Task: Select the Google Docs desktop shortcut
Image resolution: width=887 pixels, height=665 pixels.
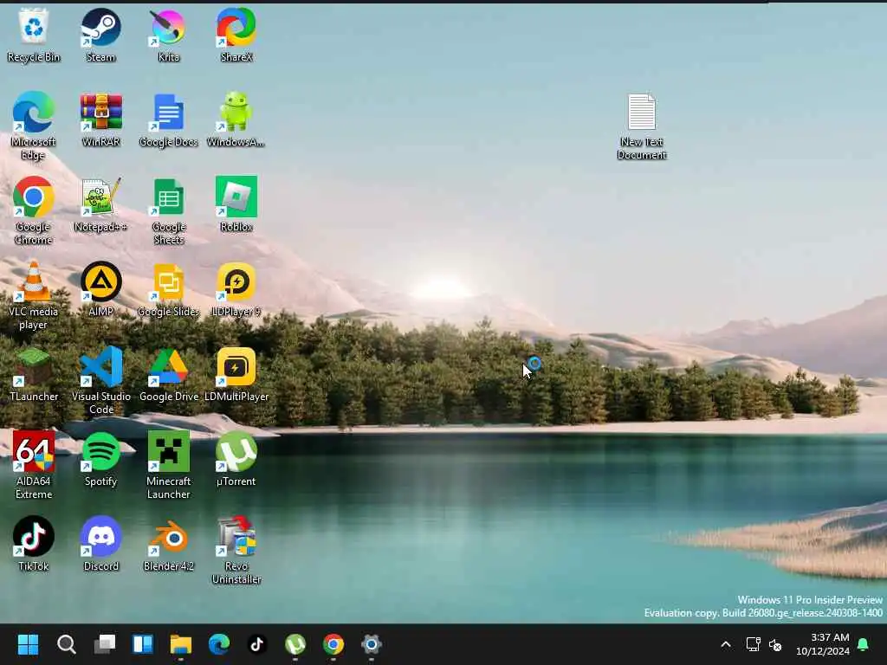Action: coord(168,119)
